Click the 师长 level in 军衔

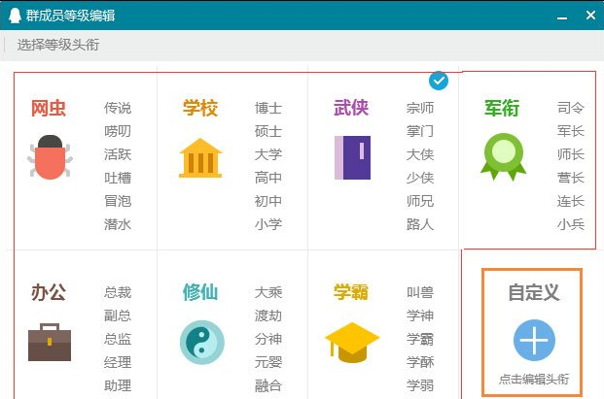coord(571,154)
